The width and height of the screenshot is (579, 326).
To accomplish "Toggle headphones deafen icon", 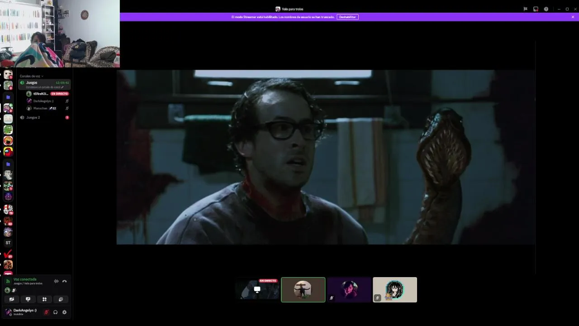I will pos(55,312).
